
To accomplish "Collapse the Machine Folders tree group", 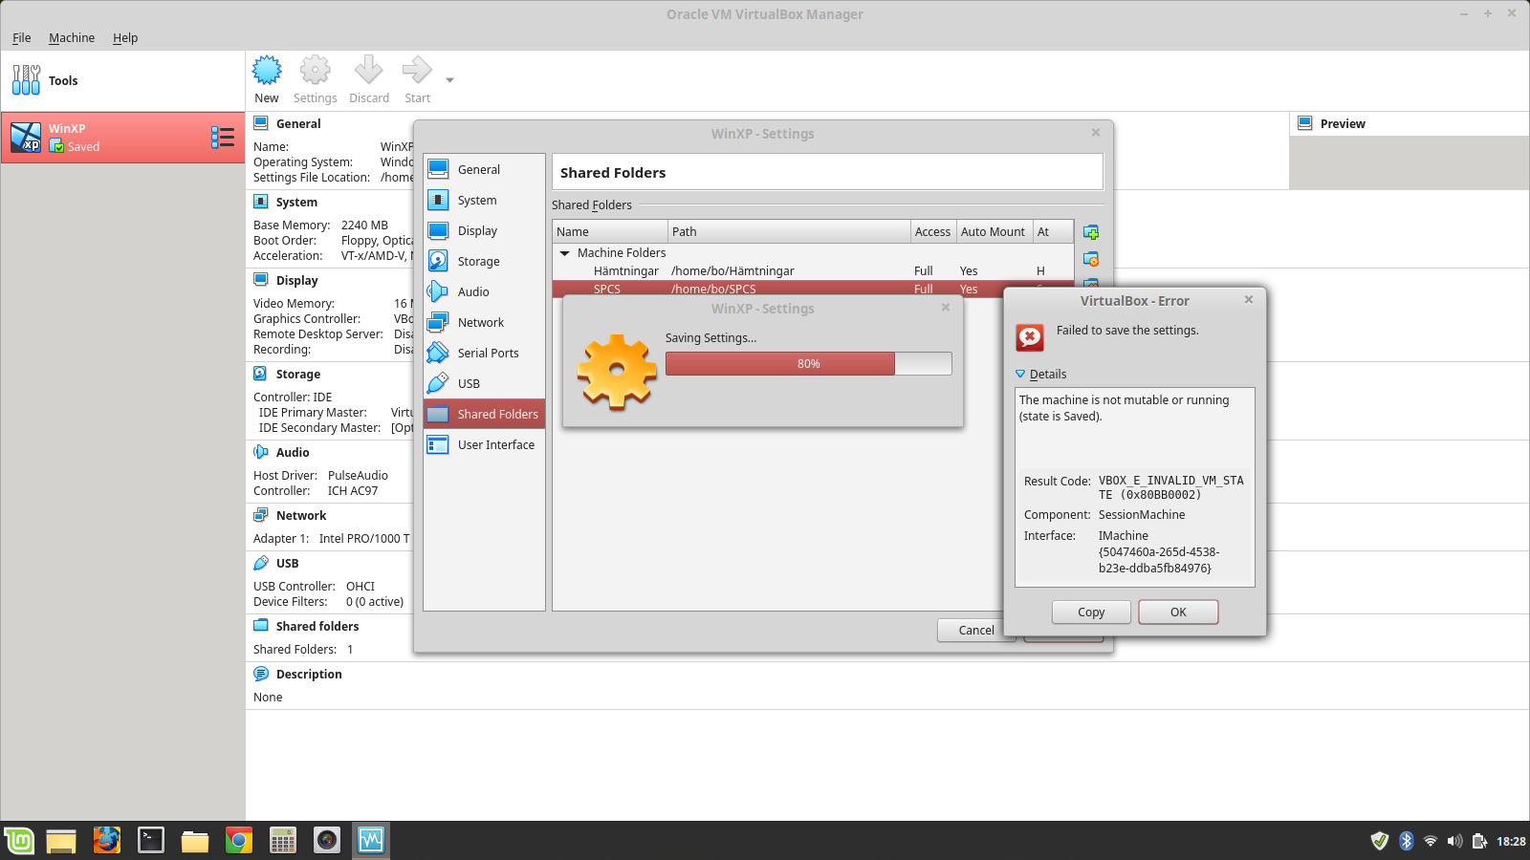I will click(x=565, y=253).
